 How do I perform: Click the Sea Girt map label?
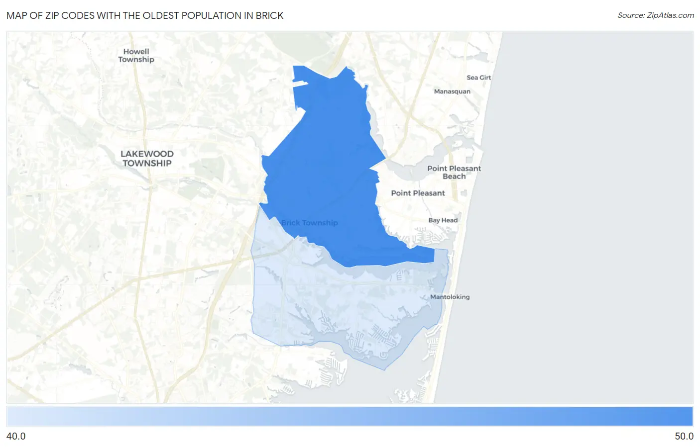pyautogui.click(x=478, y=78)
